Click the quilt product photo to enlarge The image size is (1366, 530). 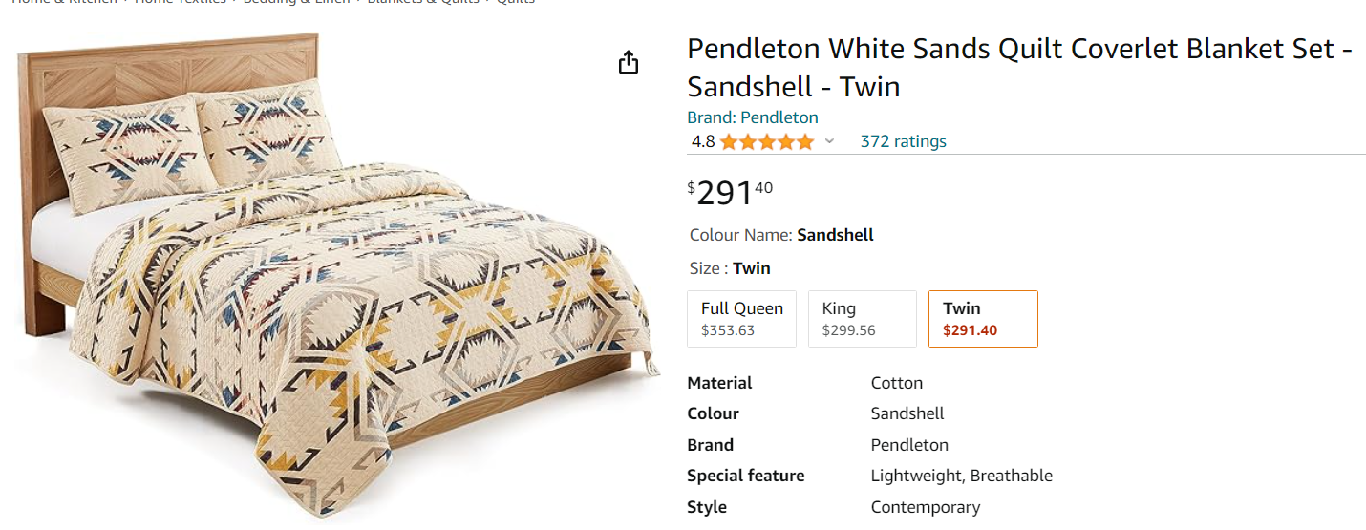pyautogui.click(x=334, y=277)
